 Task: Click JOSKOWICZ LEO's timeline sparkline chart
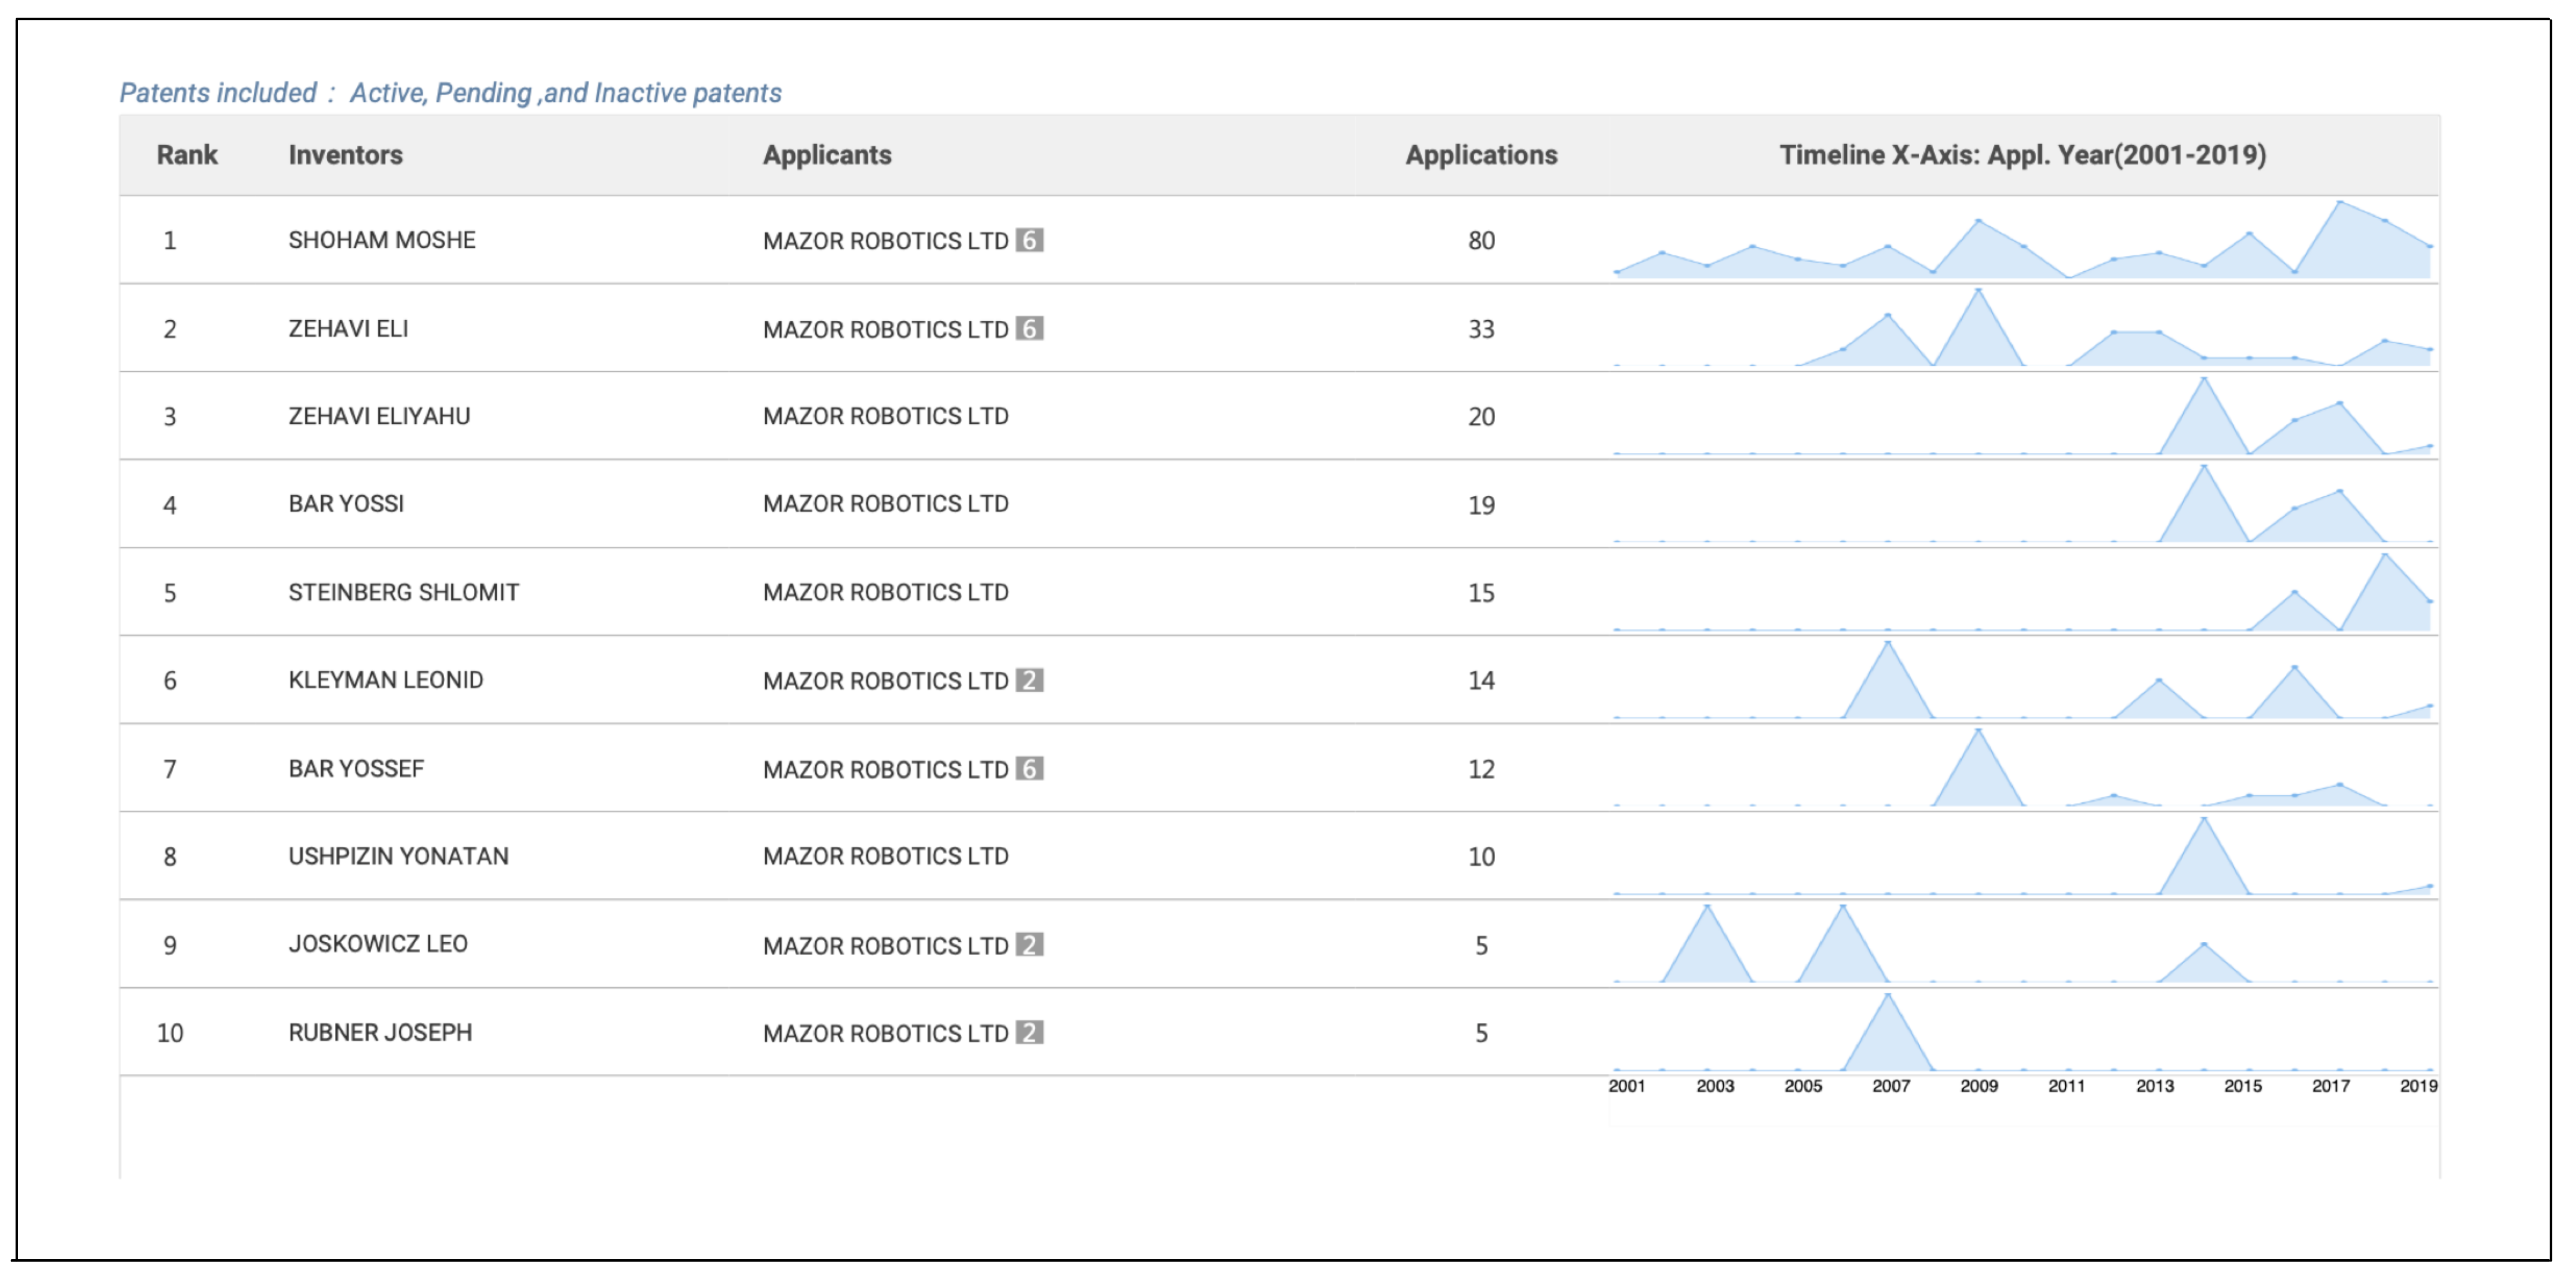tap(2022, 944)
